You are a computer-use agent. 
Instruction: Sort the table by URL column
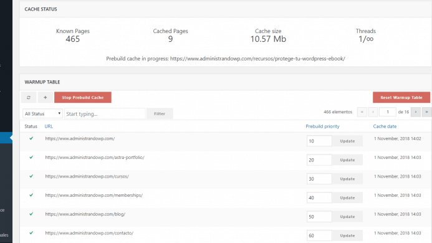click(x=49, y=126)
